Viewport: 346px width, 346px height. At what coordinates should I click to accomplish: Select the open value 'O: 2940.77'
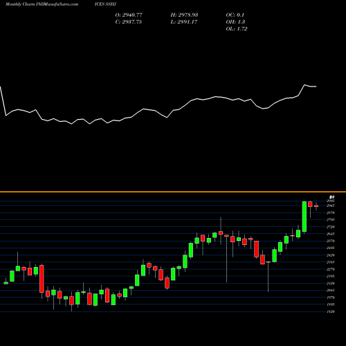[x=129, y=15]
